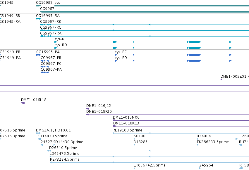
Task: Select the LD42476.5prime EST label
Action: (x=64, y=154)
